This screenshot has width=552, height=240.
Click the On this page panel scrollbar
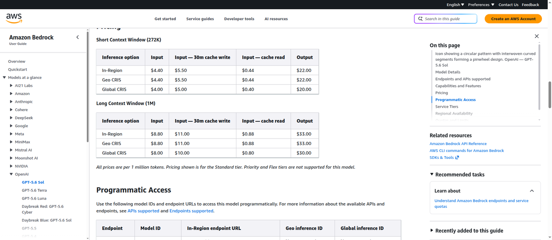coord(539,77)
